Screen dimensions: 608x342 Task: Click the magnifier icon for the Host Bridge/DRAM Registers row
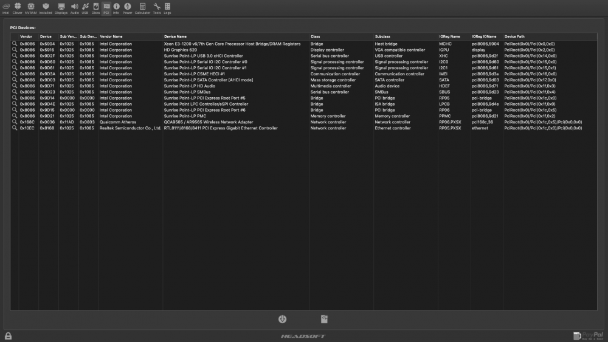pos(15,44)
